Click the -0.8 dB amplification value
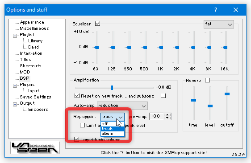 pos(163,87)
